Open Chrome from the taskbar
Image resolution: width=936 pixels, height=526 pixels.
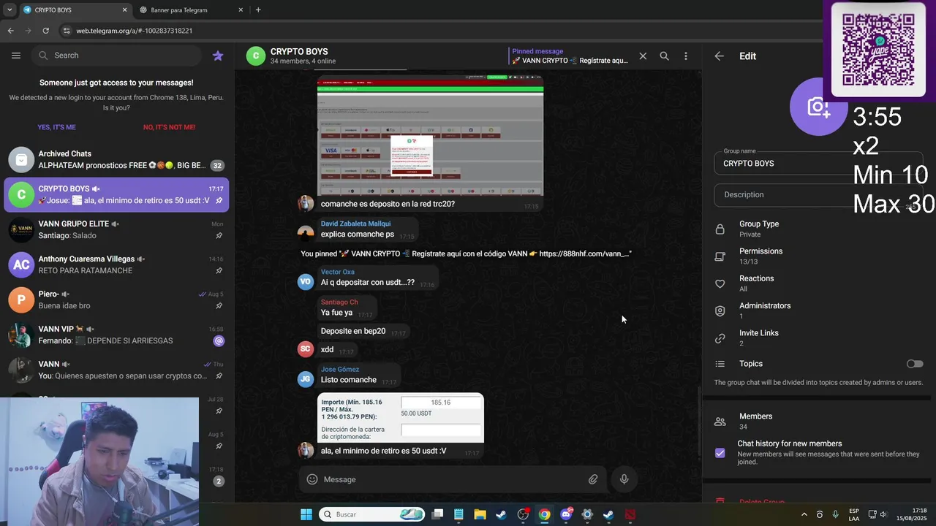[544, 514]
